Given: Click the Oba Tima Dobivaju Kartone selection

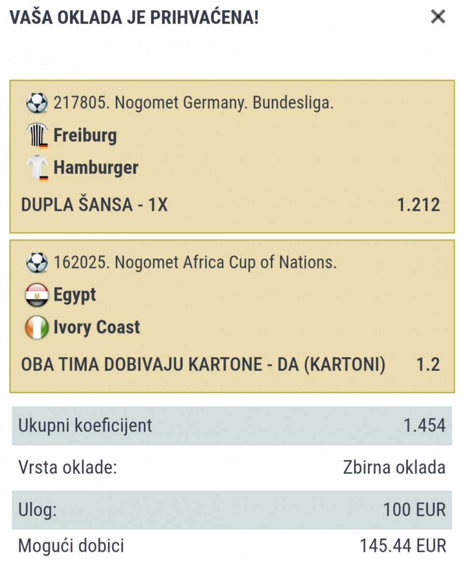Looking at the screenshot, I should (x=203, y=365).
